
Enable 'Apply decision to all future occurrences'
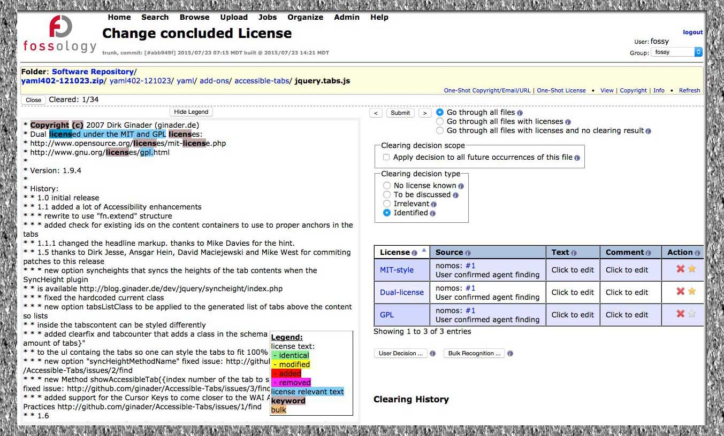(x=386, y=157)
